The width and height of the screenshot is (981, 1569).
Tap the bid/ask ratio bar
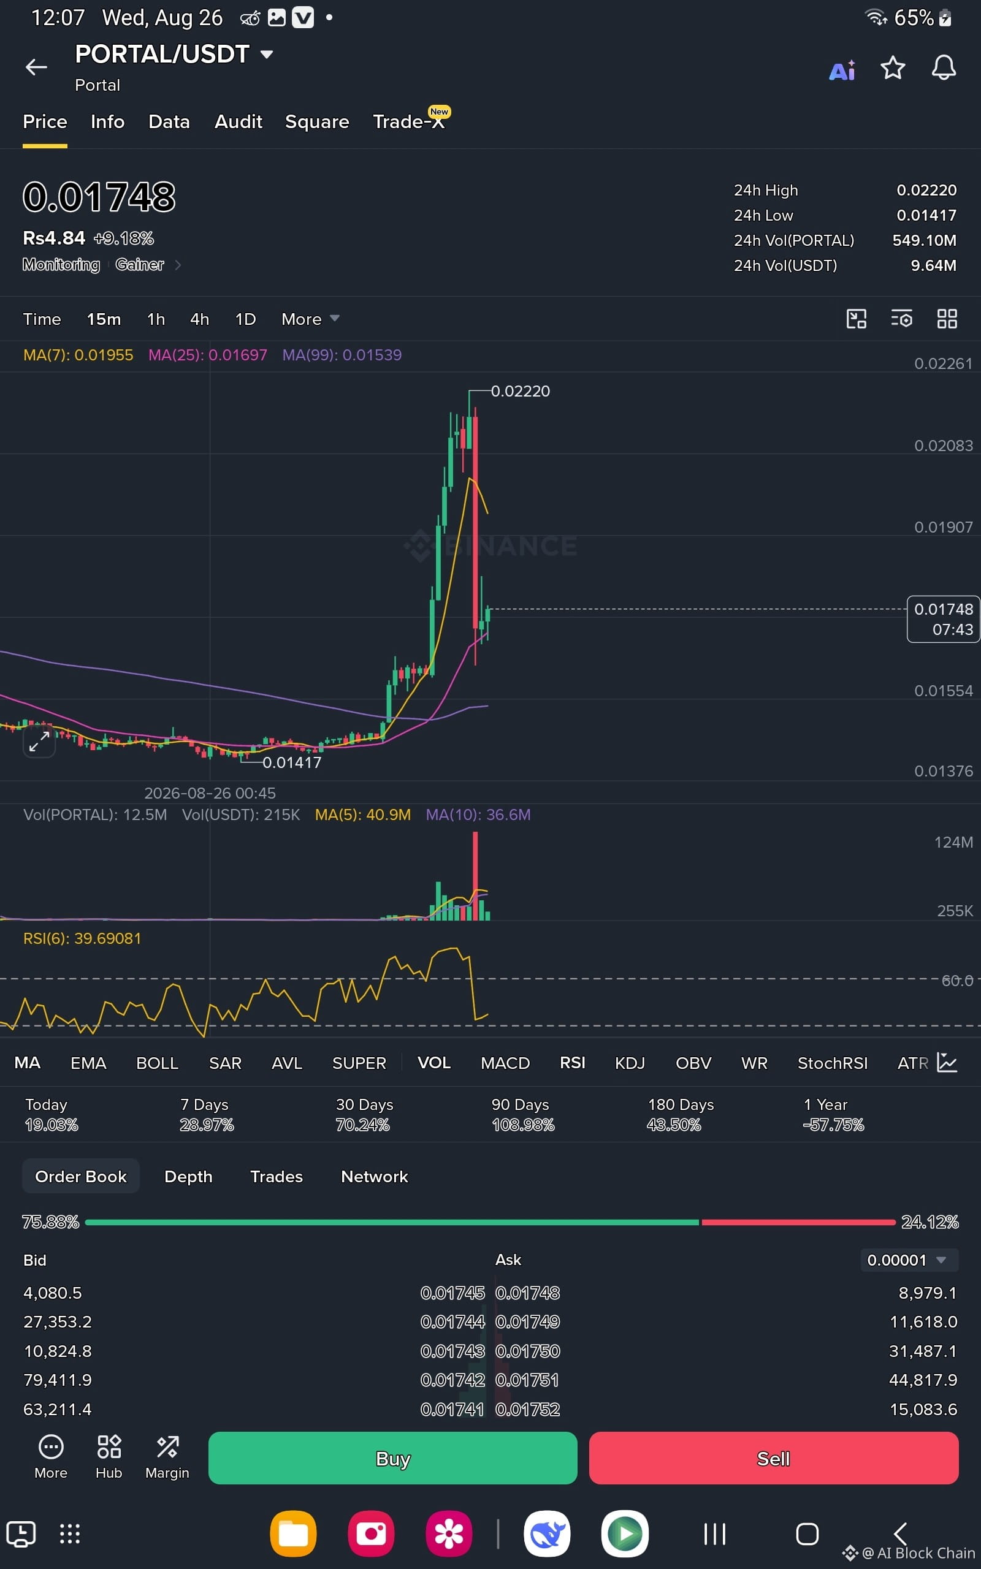[x=490, y=1222]
